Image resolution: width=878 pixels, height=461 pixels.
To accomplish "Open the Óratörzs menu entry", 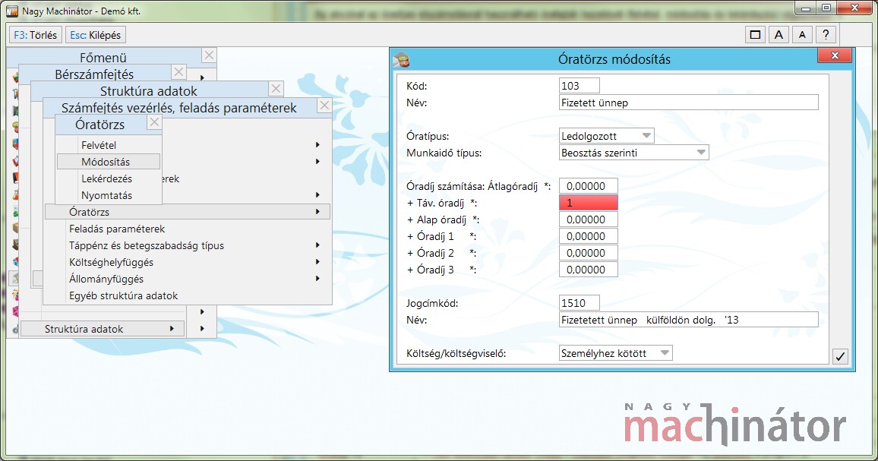I will (188, 212).
